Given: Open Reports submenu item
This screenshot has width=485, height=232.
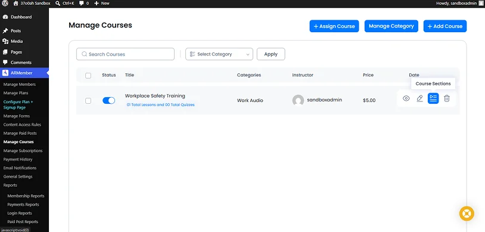Looking at the screenshot, I should point(10,185).
